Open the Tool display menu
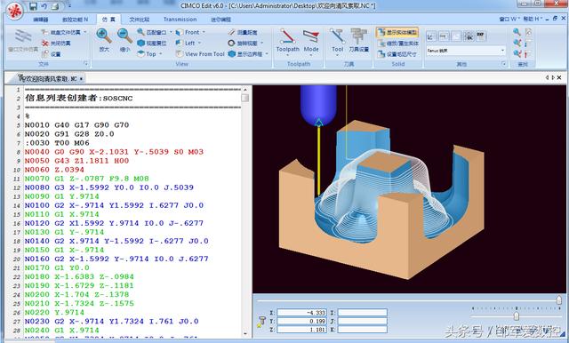The width and height of the screenshot is (569, 343). coord(338,43)
